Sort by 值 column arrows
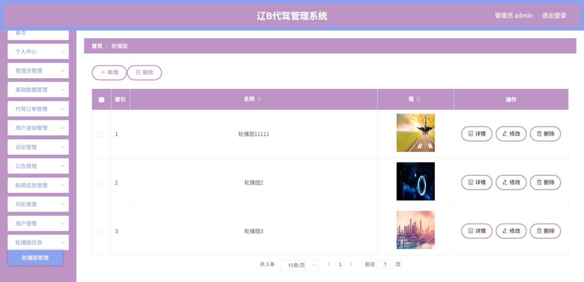The image size is (584, 282). coord(418,99)
